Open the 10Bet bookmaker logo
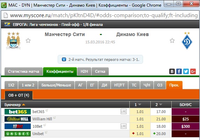Screen dimensions: 200x140 [x=17, y=126]
